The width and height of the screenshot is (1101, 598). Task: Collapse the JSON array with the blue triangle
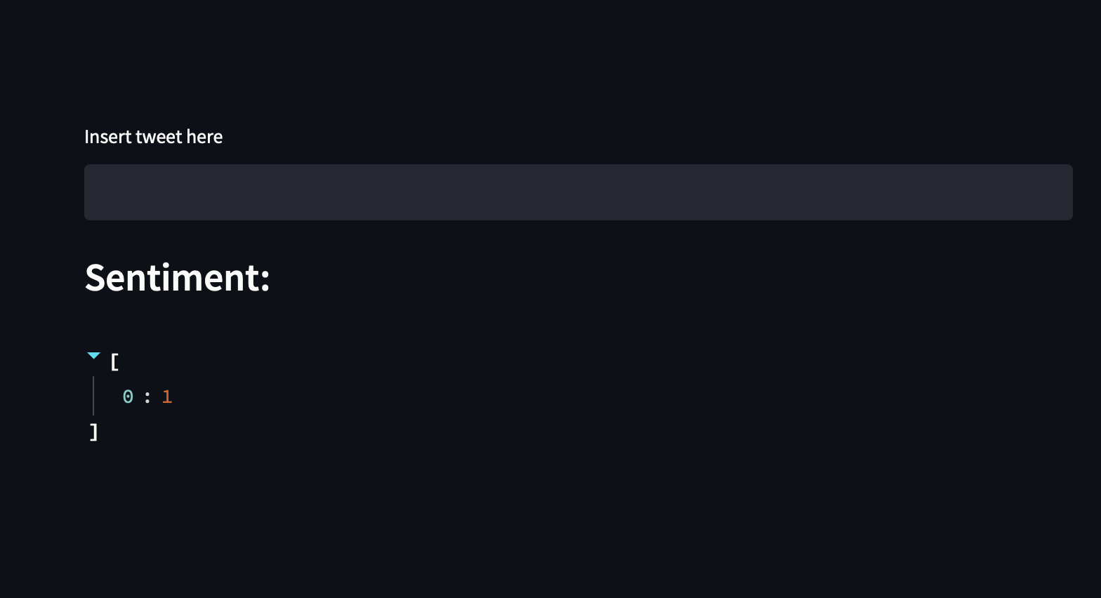[93, 356]
